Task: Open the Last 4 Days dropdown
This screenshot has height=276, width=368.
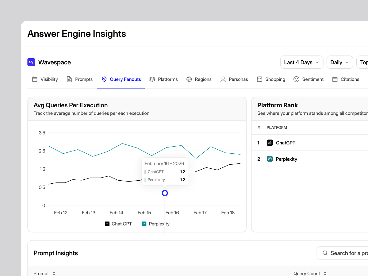Action: [x=302, y=62]
